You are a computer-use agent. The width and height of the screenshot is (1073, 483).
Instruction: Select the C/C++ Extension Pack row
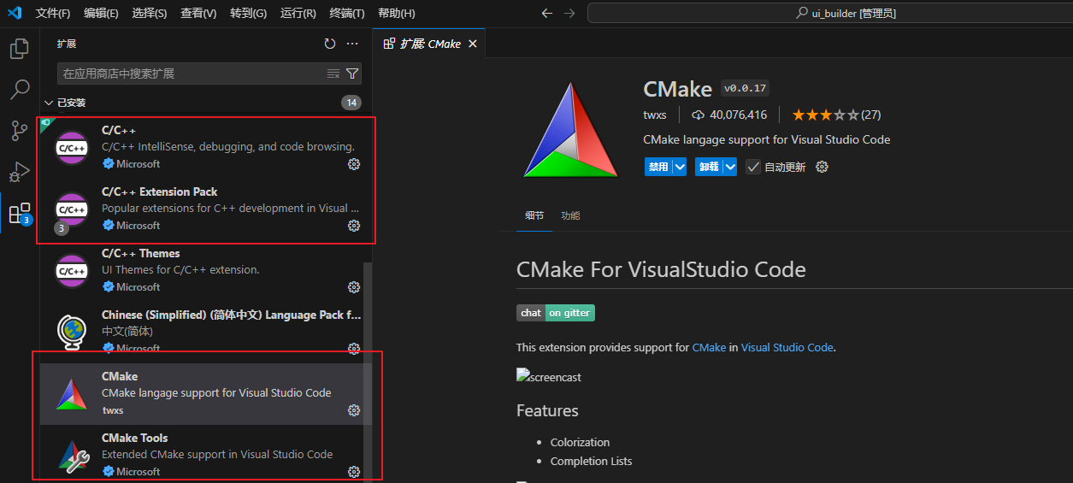click(x=207, y=209)
